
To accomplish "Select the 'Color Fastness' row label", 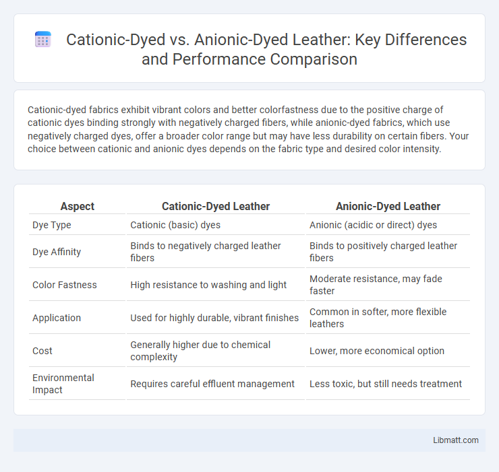I will click(x=65, y=285).
